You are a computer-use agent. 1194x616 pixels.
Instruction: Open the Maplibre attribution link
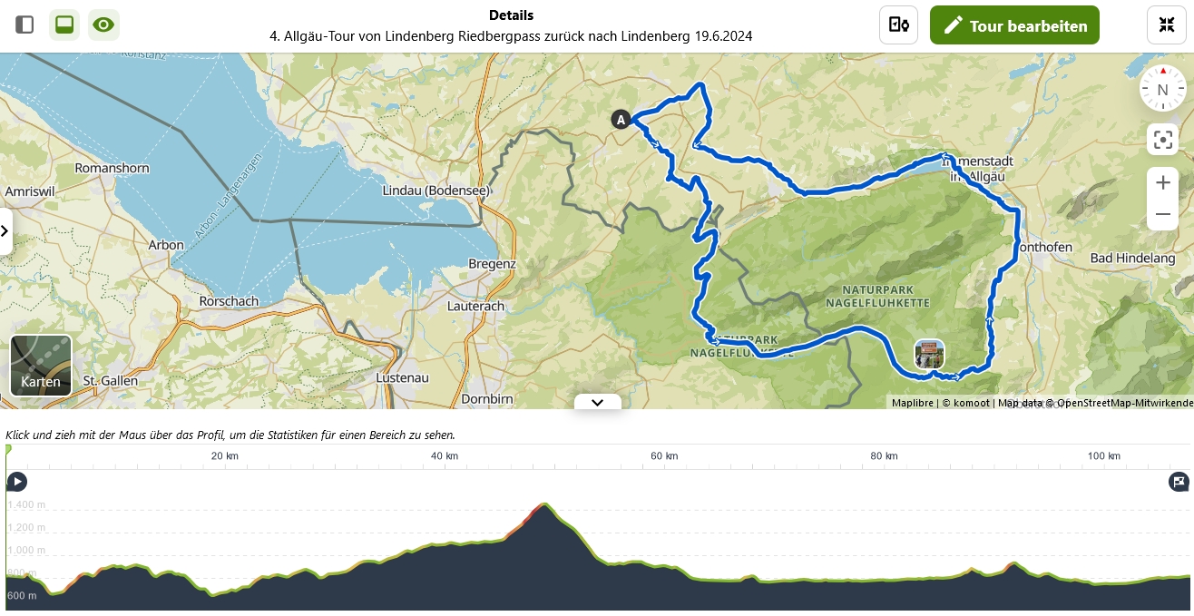click(x=912, y=403)
